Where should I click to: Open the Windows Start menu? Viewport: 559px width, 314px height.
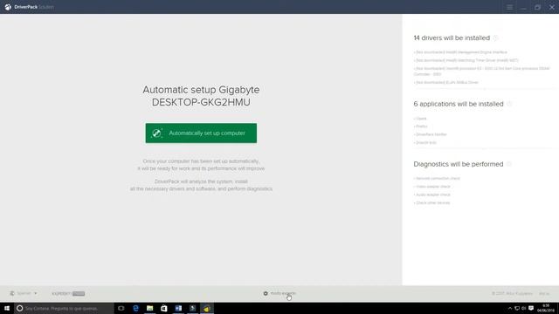tap(7, 308)
